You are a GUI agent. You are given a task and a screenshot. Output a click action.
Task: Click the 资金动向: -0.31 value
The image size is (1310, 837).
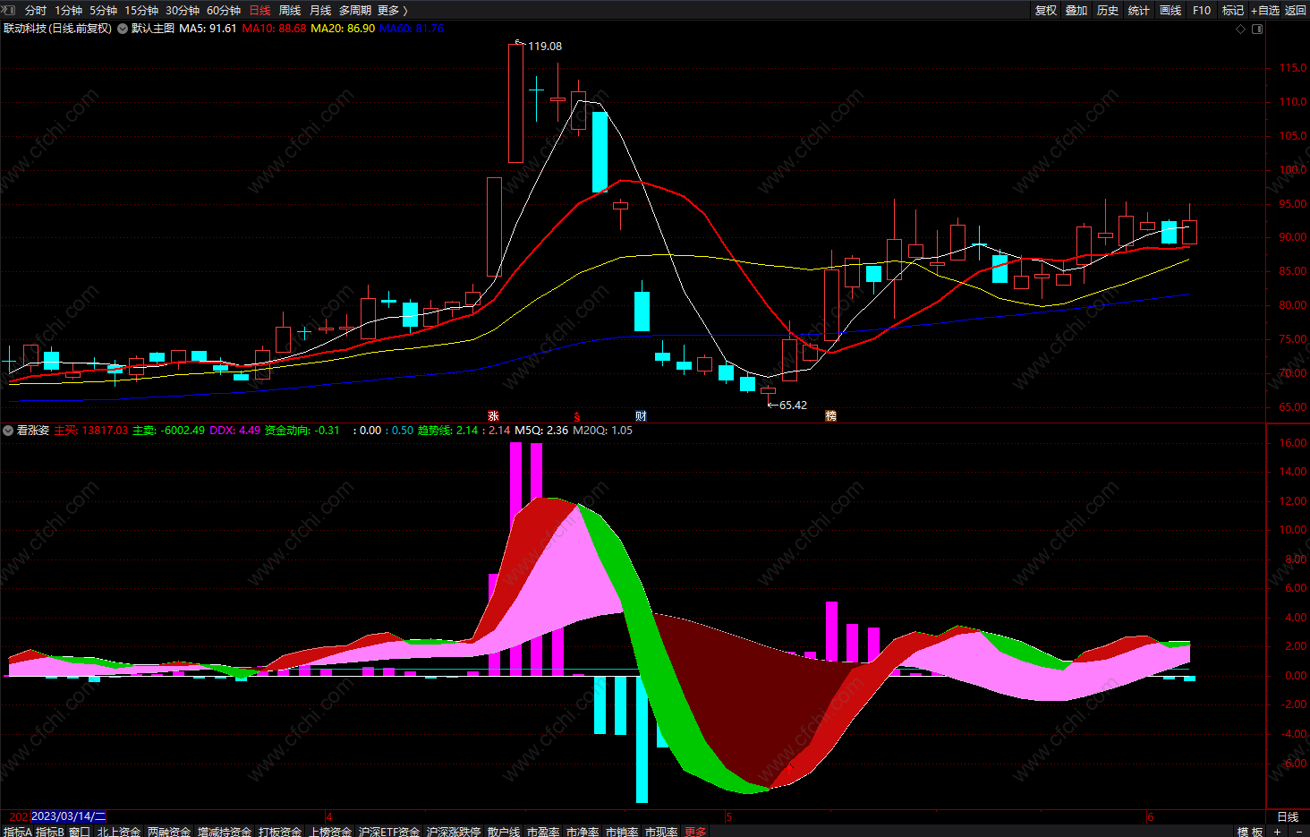(x=302, y=431)
